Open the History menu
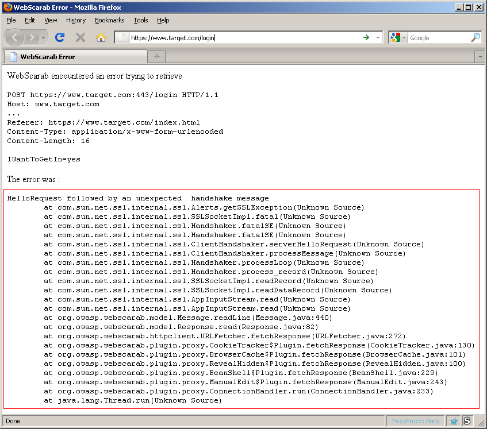The height and width of the screenshot is (429, 487). click(76, 20)
